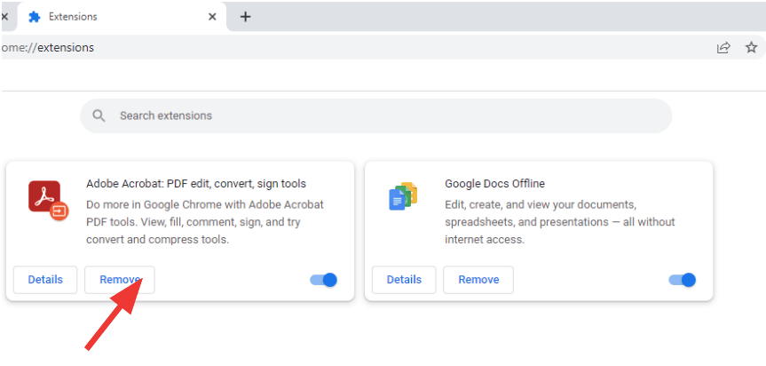Click the puzzle piece icon on Extensions tab
The height and width of the screenshot is (366, 766).
pyautogui.click(x=35, y=17)
